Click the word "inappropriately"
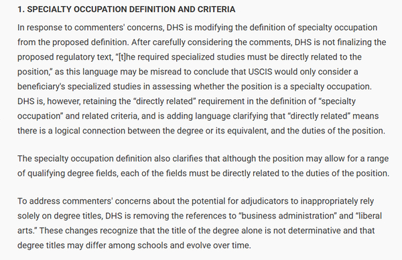402x260 pixels. [x=329, y=201]
